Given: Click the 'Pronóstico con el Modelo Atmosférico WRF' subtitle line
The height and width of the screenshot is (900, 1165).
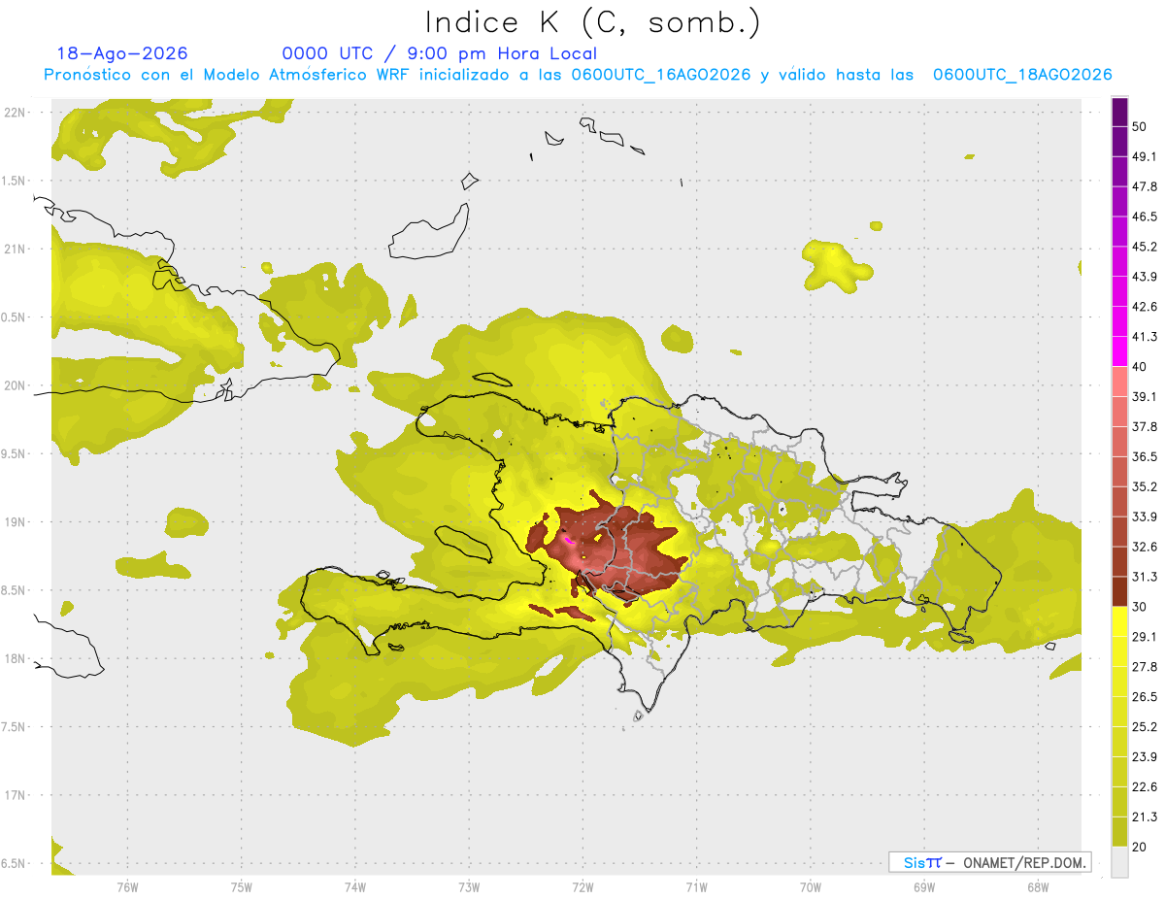Looking at the screenshot, I should (x=578, y=75).
